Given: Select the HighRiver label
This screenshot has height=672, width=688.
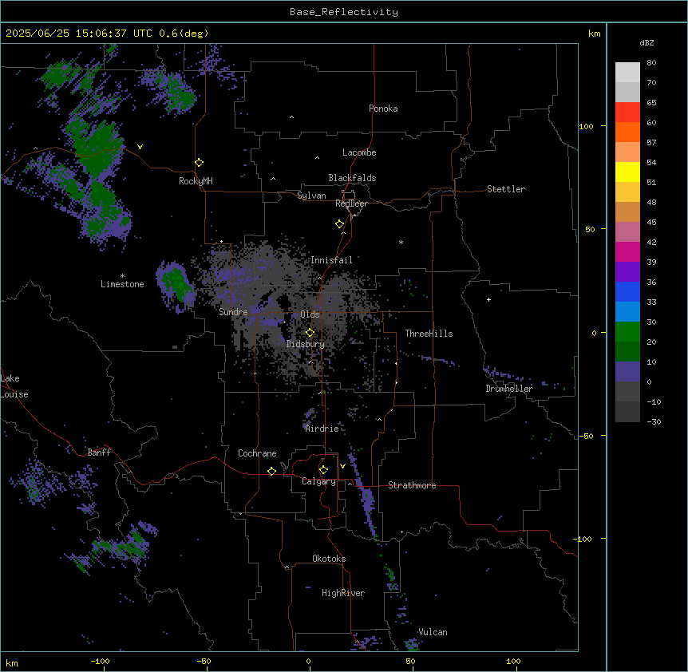Looking at the screenshot, I should tap(343, 593).
